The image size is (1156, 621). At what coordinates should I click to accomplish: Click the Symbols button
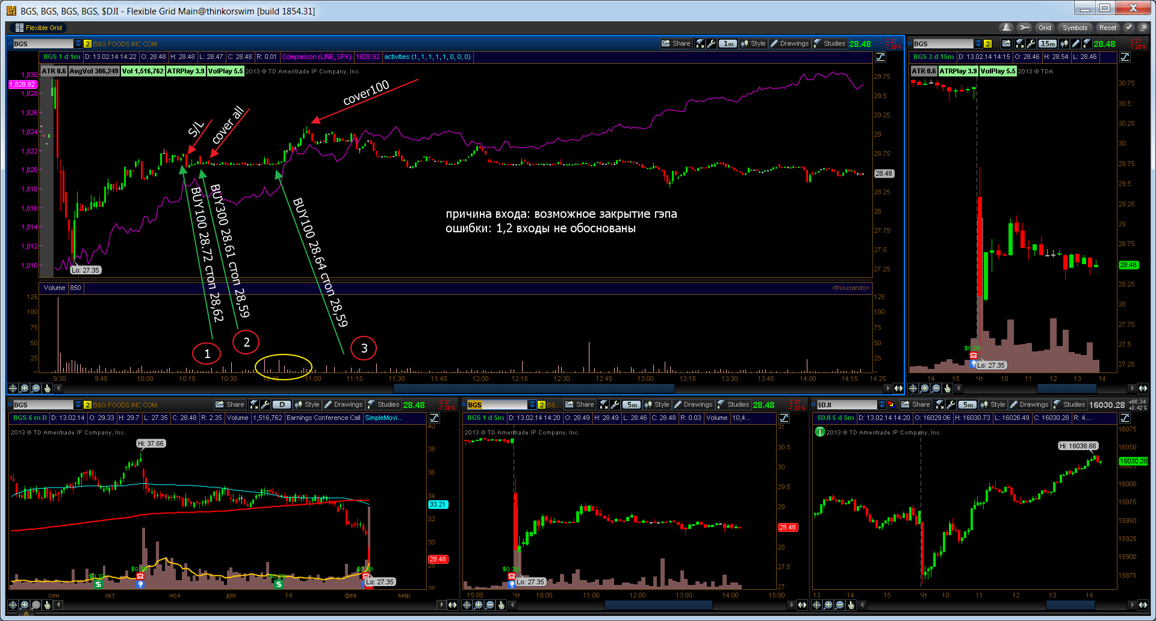[1075, 28]
